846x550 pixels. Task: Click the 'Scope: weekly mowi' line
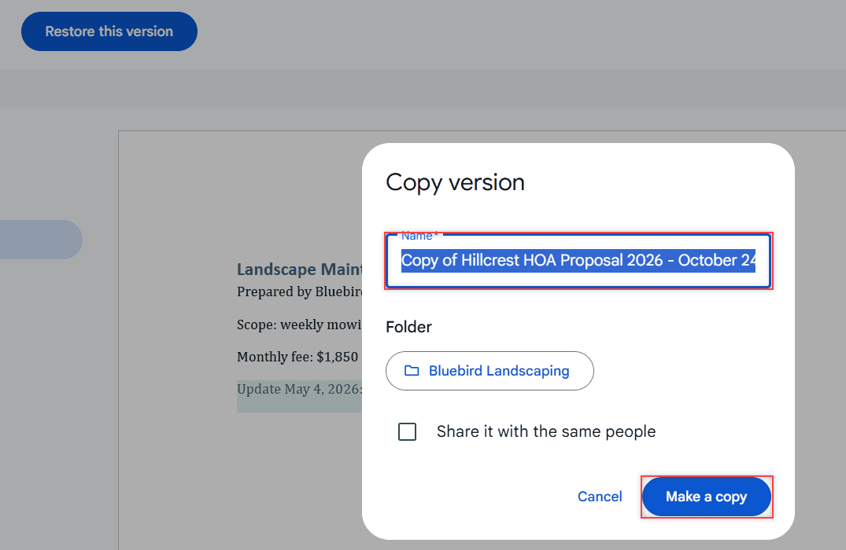click(x=300, y=324)
